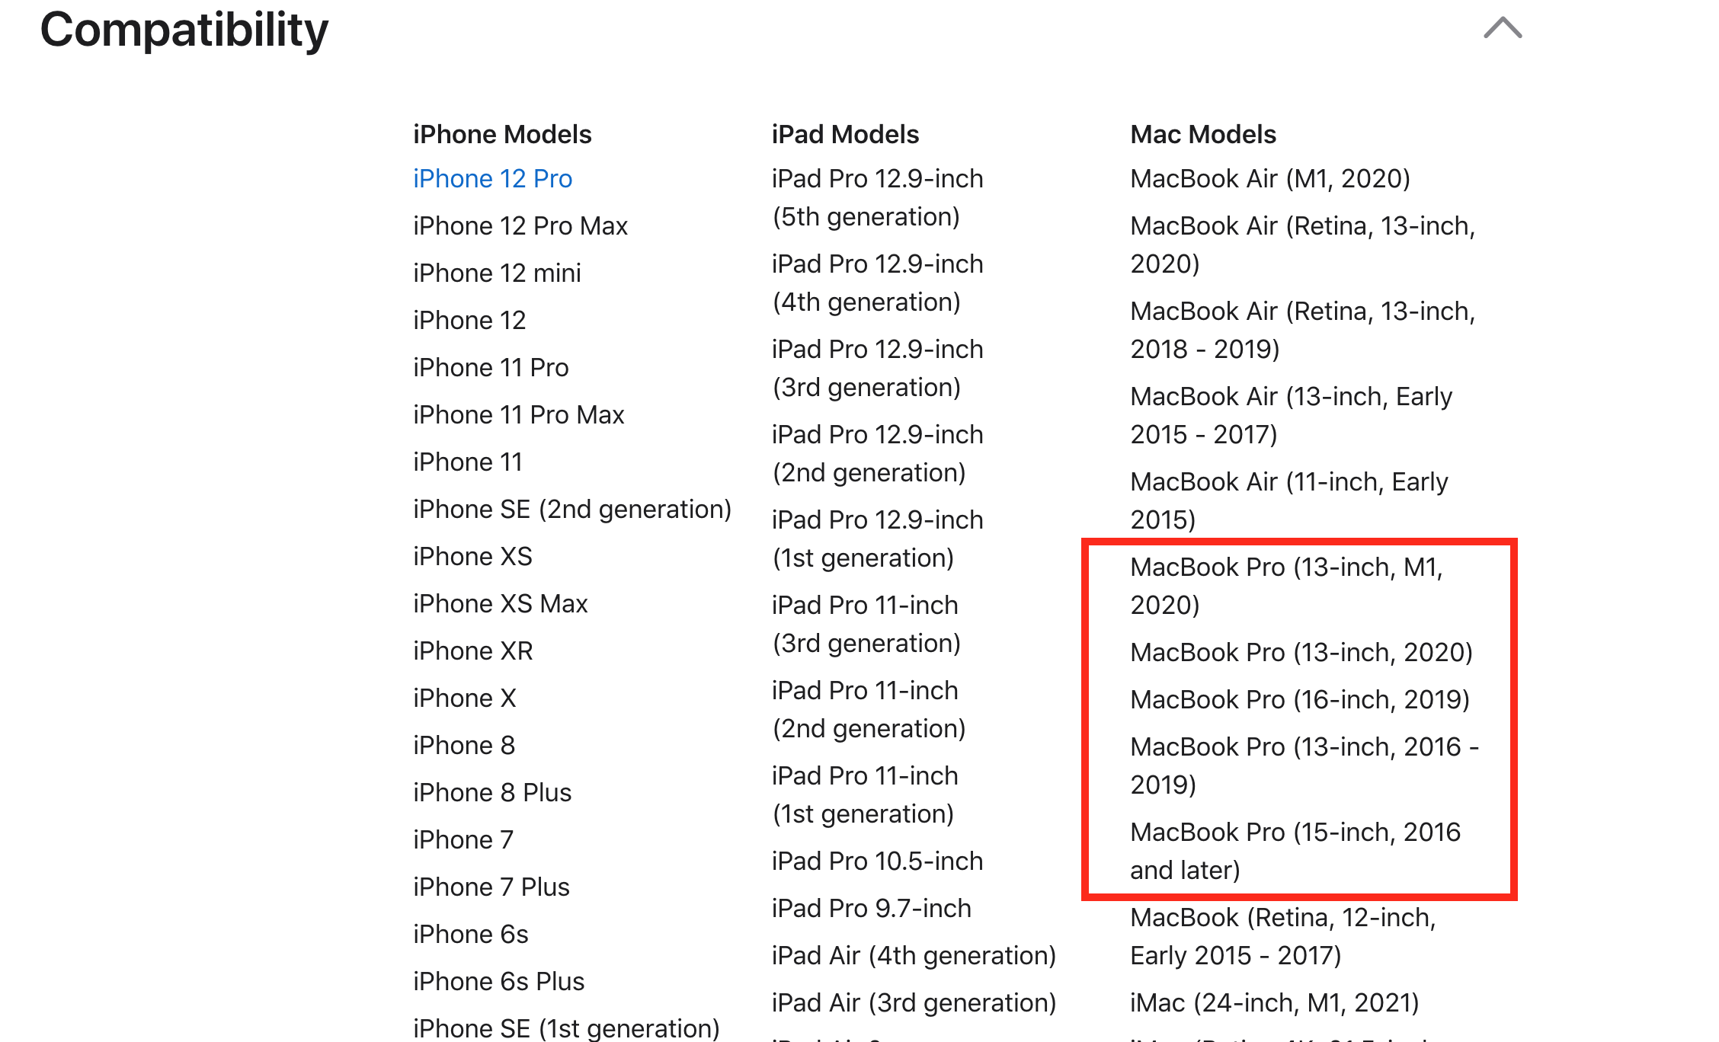Select MacBook Pro (16-inch, 2019) entry

tap(1300, 699)
